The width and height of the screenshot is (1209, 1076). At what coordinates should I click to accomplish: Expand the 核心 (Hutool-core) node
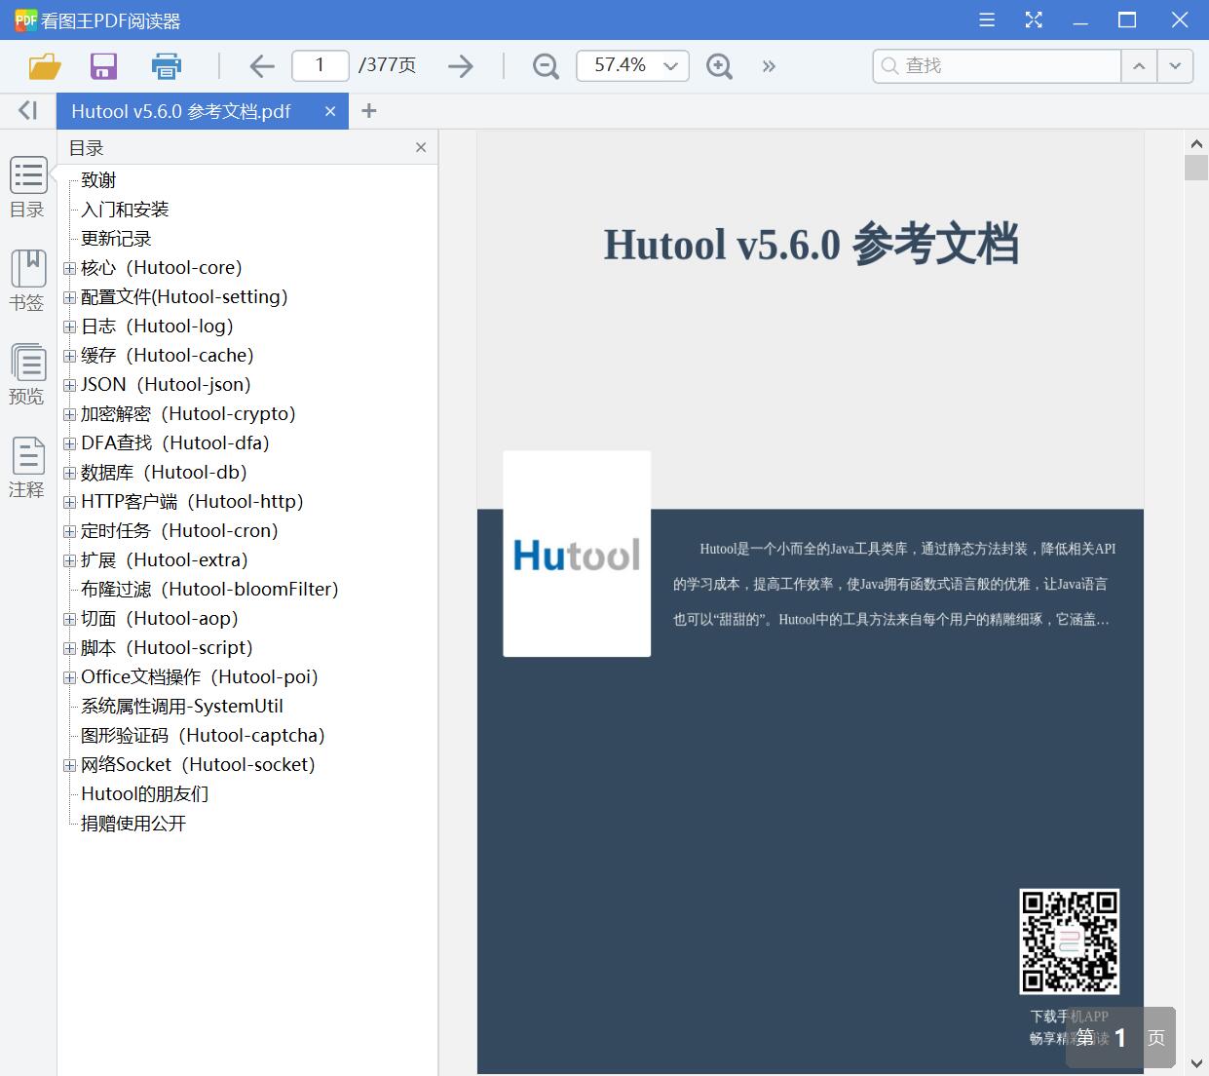click(69, 268)
